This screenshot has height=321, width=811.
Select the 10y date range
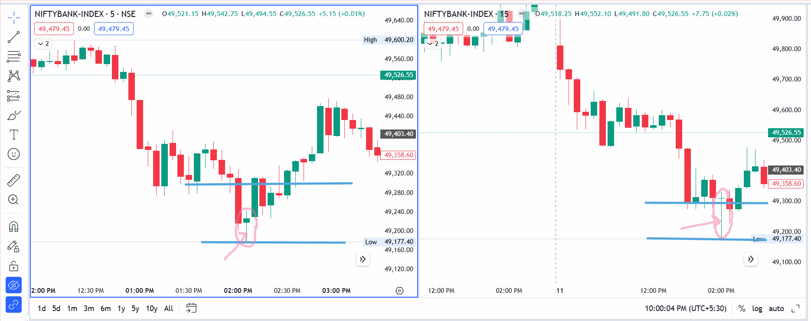pyautogui.click(x=152, y=308)
